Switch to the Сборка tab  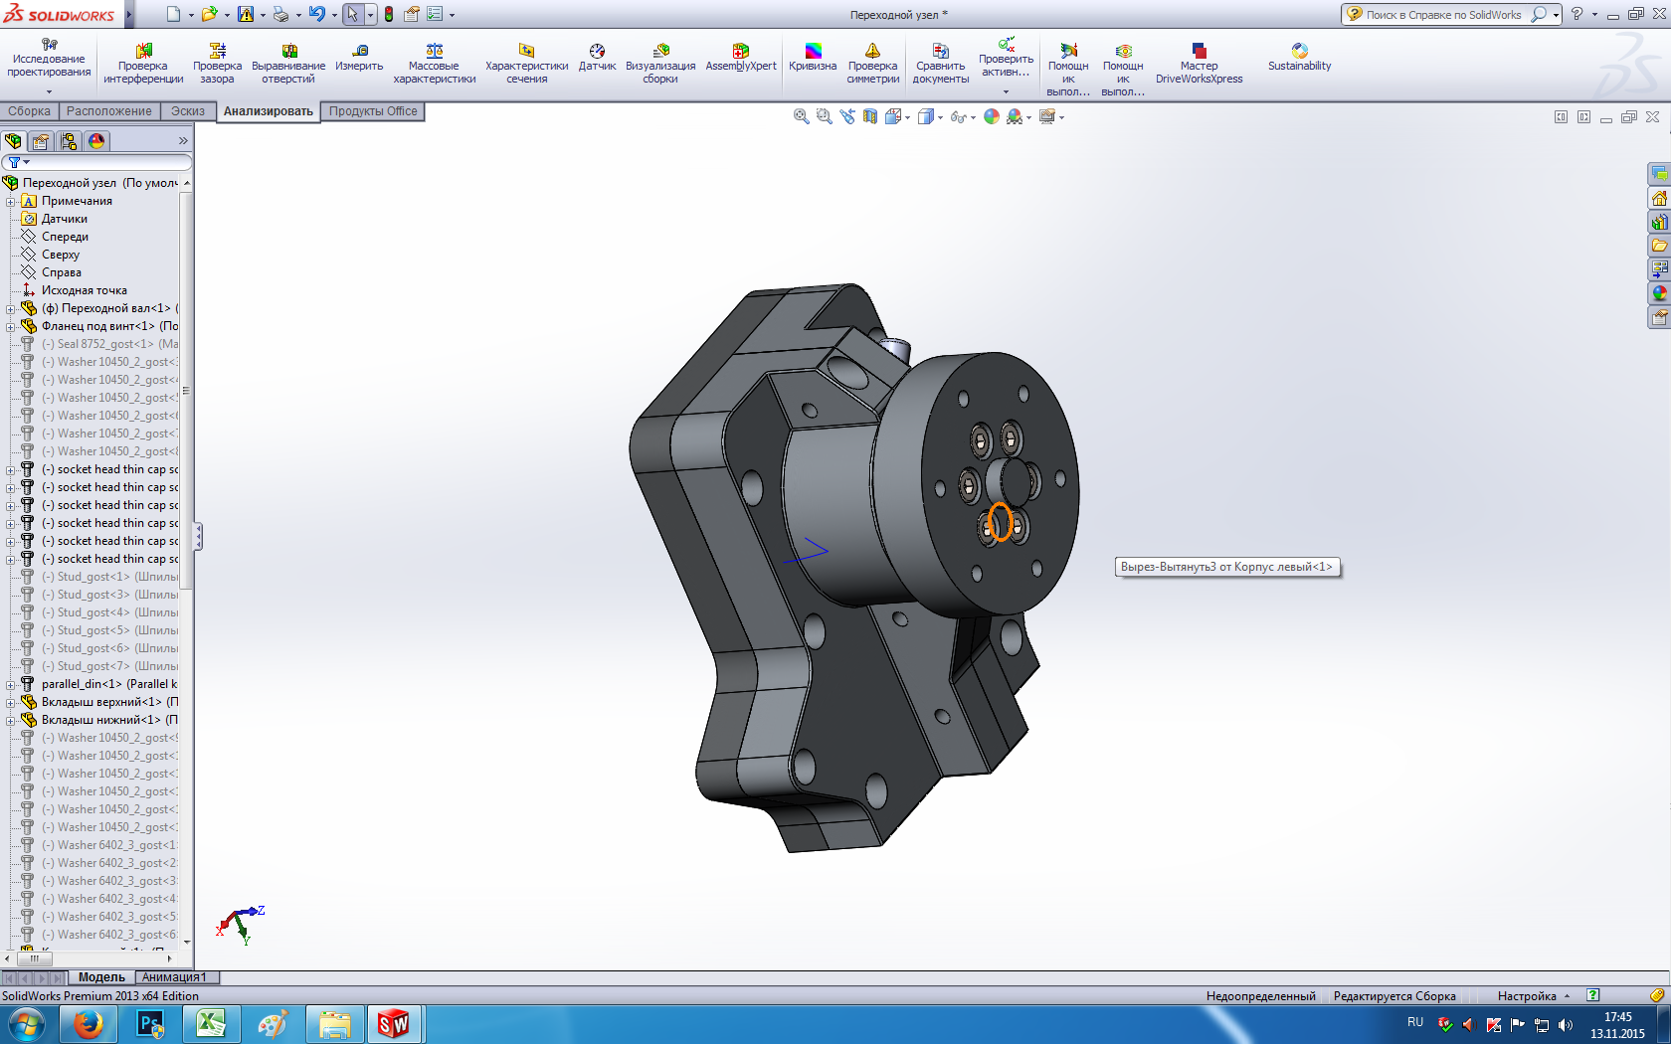coord(30,111)
